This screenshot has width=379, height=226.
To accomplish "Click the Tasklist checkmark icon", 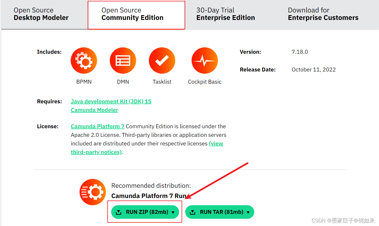I will (162, 60).
